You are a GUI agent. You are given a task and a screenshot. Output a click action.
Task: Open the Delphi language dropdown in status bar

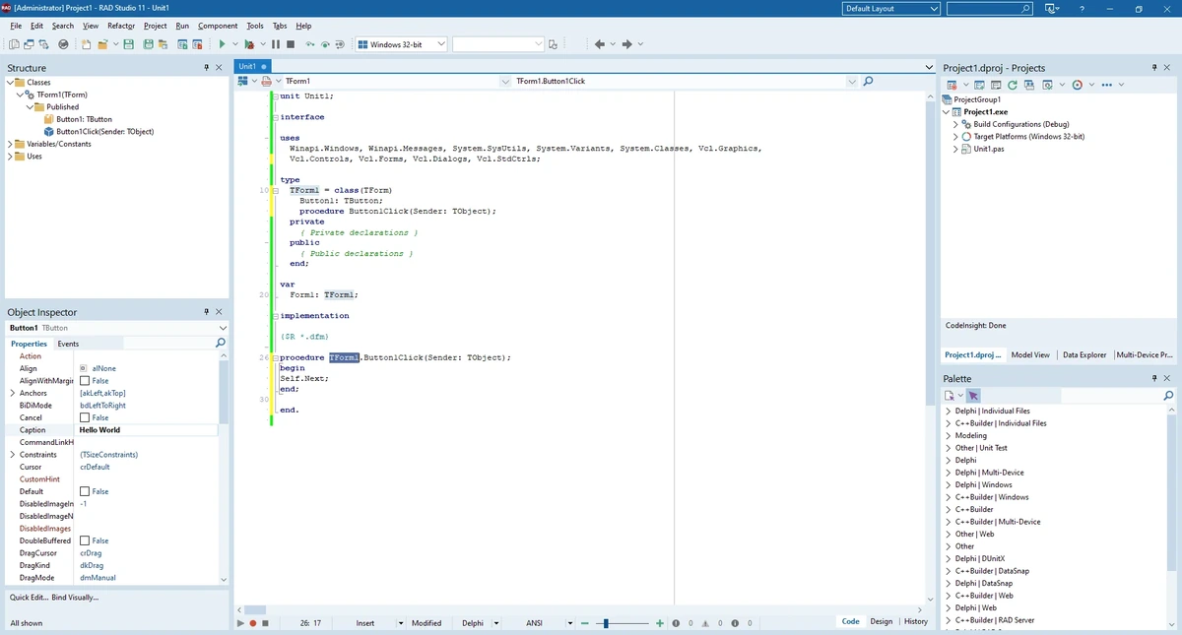coord(495,623)
